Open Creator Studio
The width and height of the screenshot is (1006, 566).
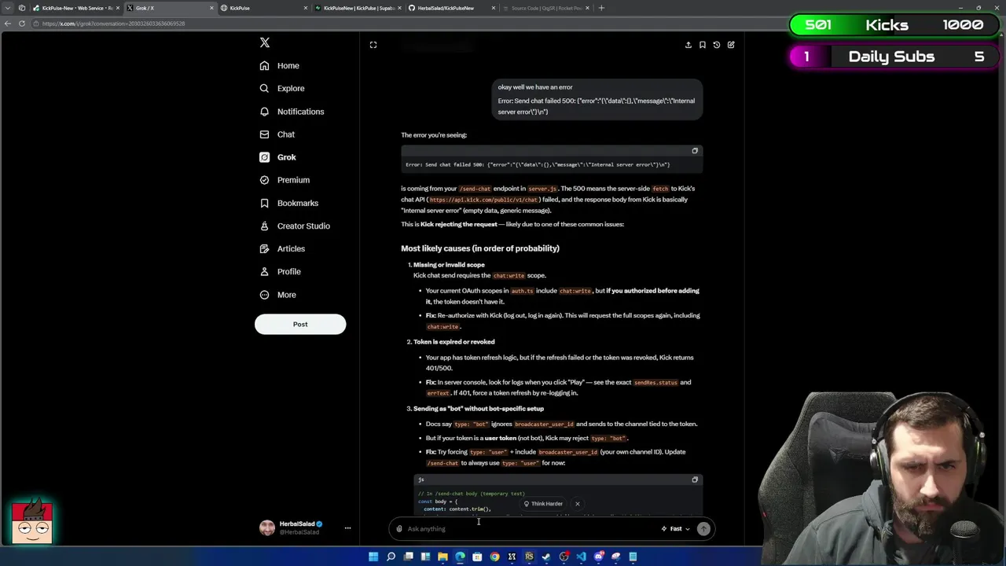click(295, 226)
